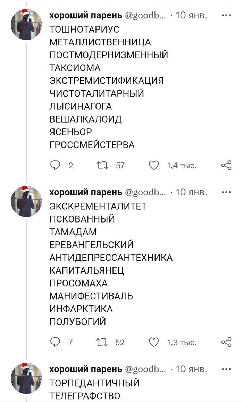Open the first tweet's author avatar
The image size is (243, 402).
coord(26,25)
